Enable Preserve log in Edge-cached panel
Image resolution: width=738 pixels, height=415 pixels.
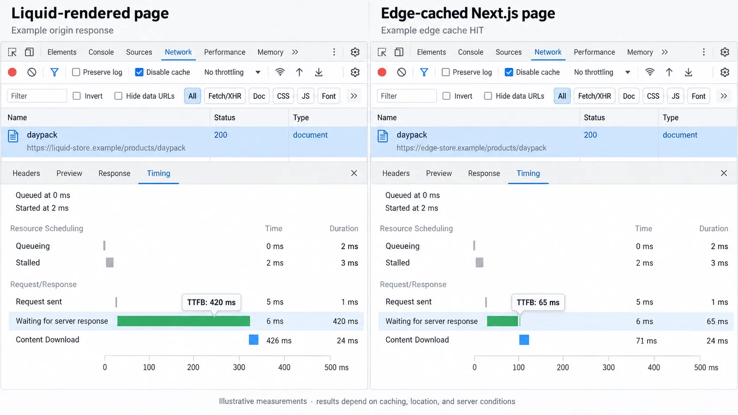pyautogui.click(x=446, y=72)
